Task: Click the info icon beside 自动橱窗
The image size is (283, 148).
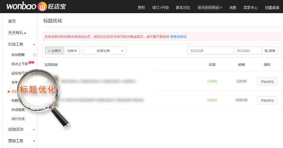Action: click(34, 55)
